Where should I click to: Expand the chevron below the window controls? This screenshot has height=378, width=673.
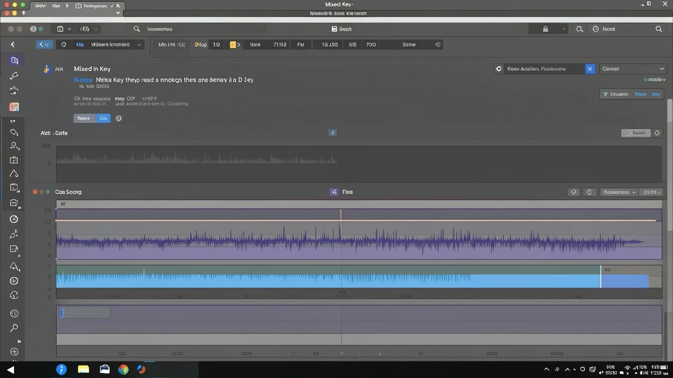[118, 13]
